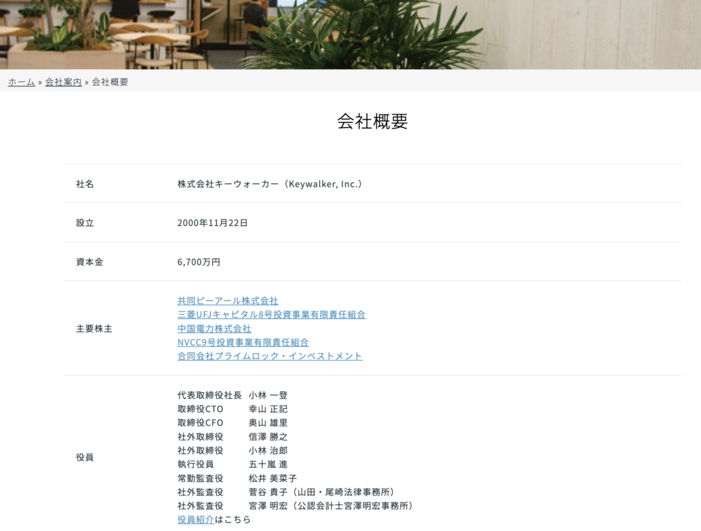
Task: Click the founding date 2000年11月22日
Action: tap(214, 222)
